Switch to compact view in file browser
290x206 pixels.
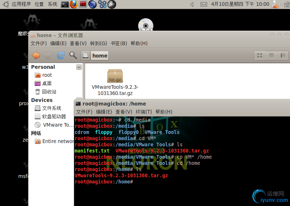pyautogui.click(x=283, y=55)
